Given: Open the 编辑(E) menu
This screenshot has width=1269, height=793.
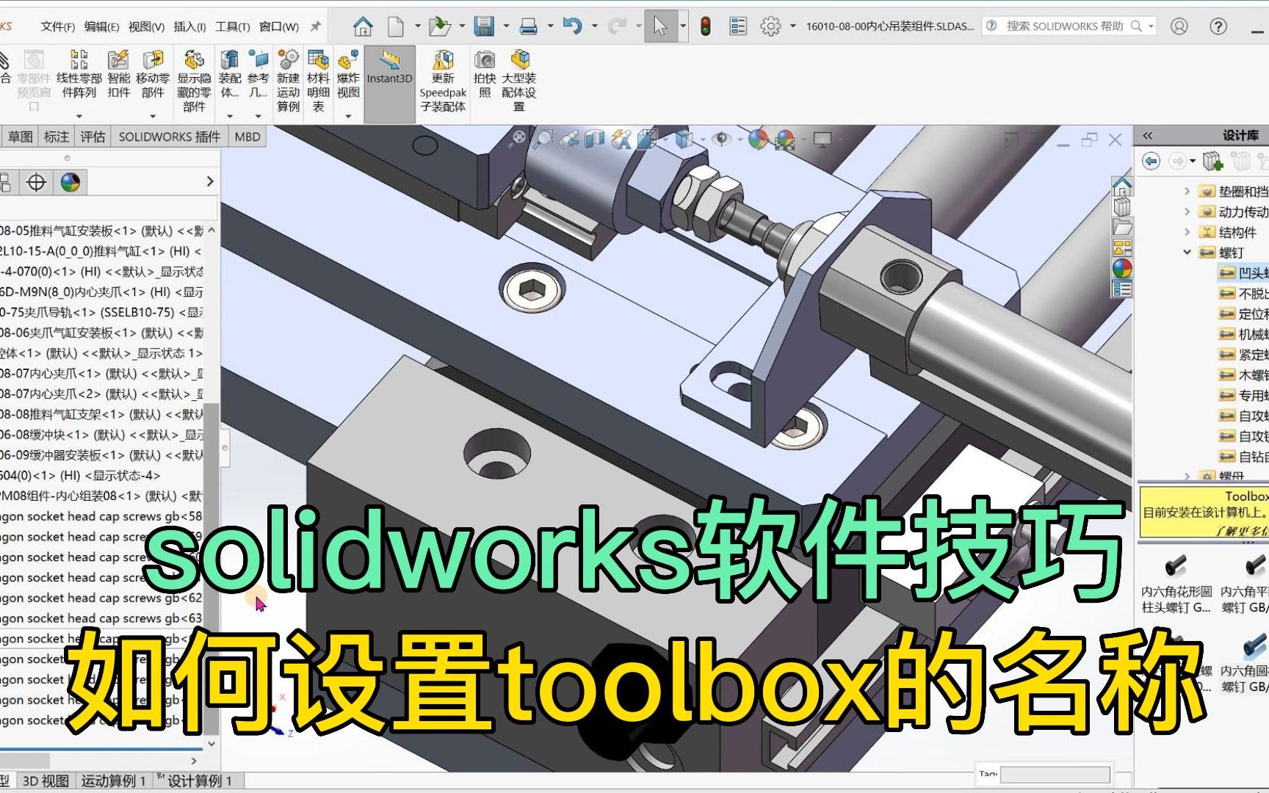Looking at the screenshot, I should point(102,26).
